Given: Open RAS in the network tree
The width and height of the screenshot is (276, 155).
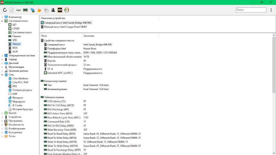Looking at the screenshot, I should click(x=15, y=86).
